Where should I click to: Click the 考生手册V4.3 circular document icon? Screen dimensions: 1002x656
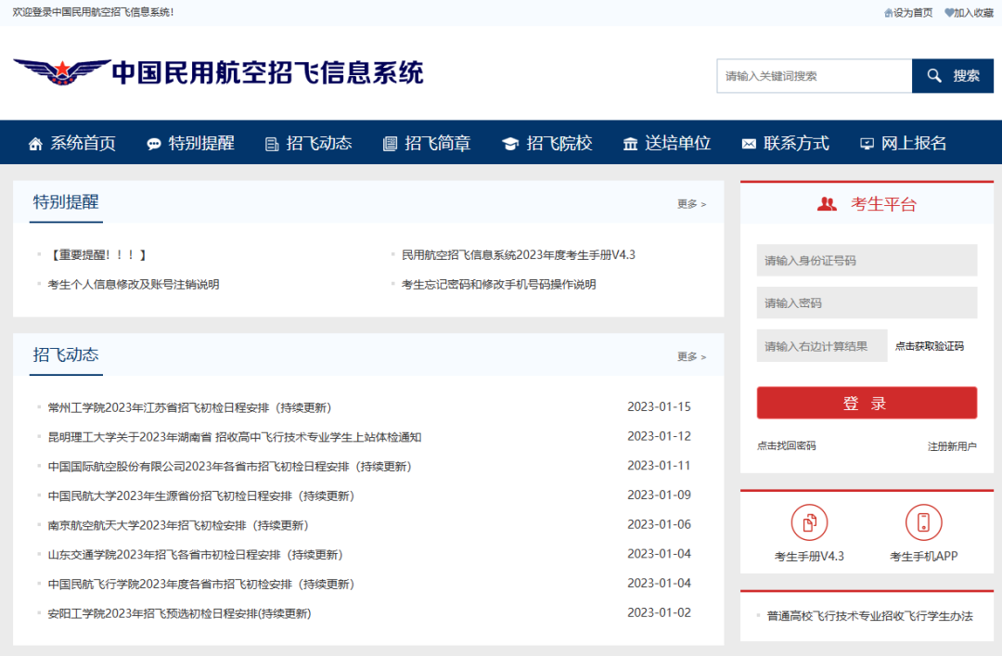[x=809, y=522]
